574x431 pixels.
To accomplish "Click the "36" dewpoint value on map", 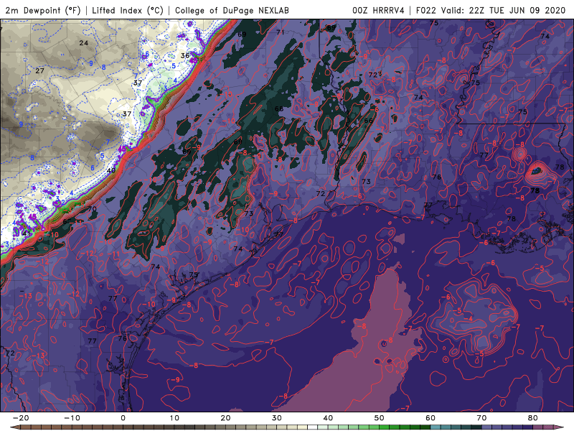I will point(185,55).
